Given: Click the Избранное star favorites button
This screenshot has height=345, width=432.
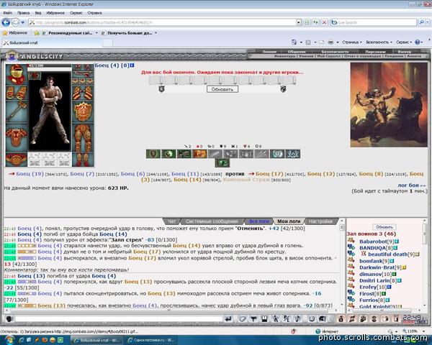Looking at the screenshot, I should coord(15,33).
